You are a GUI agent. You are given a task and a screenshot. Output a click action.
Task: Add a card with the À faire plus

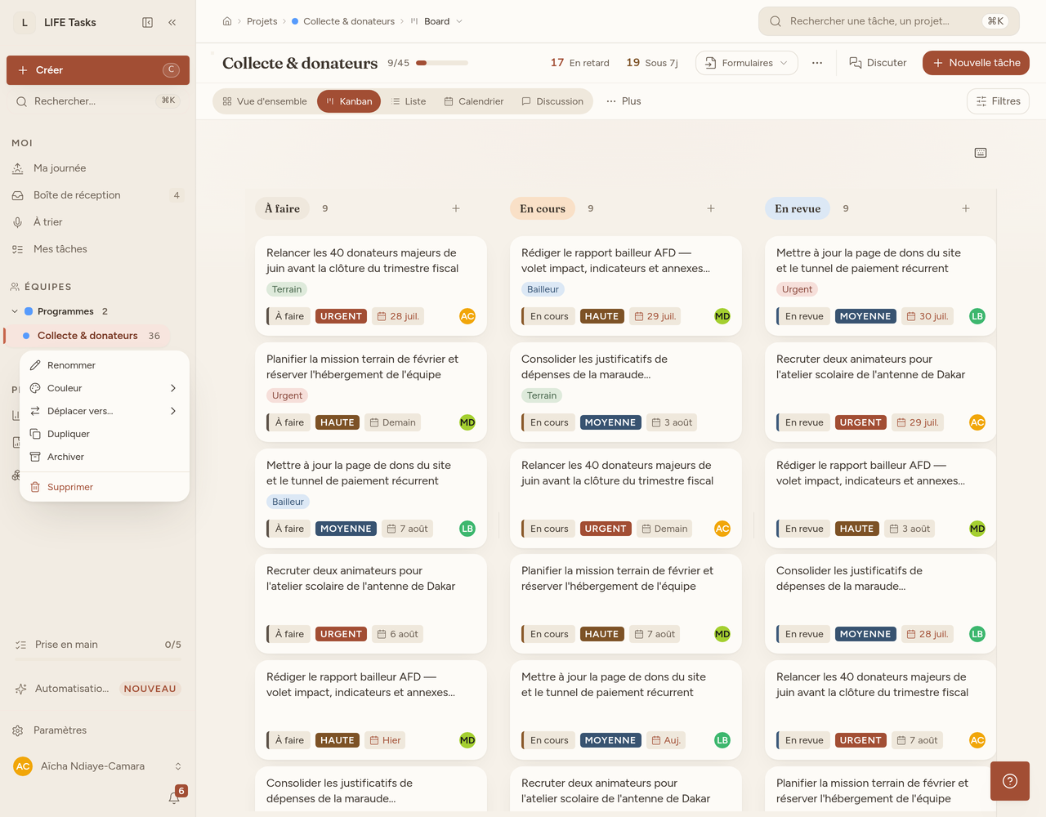tap(456, 208)
